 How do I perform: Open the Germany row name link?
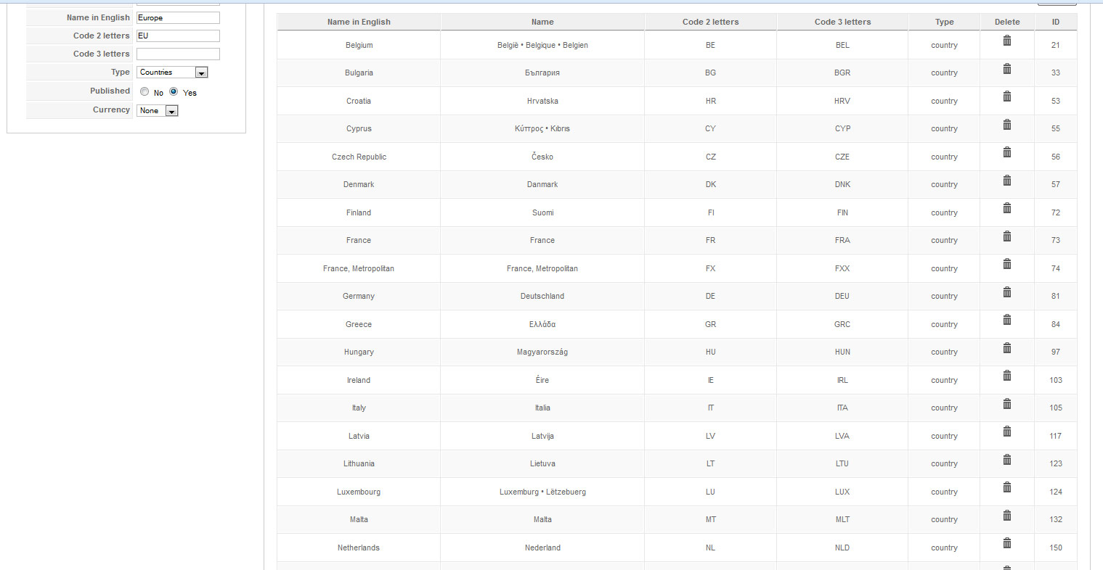359,296
